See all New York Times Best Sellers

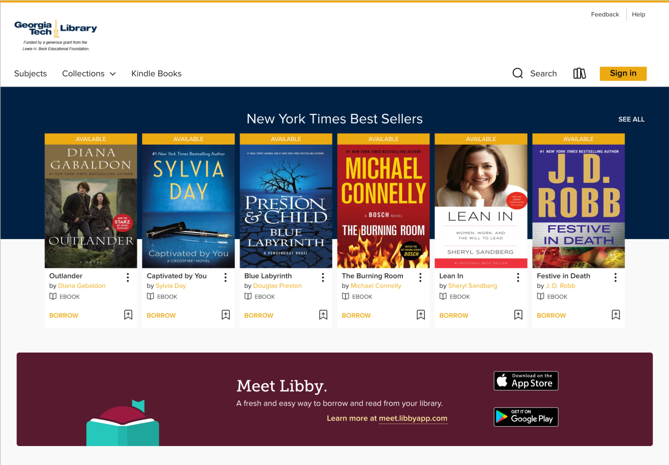coord(631,119)
